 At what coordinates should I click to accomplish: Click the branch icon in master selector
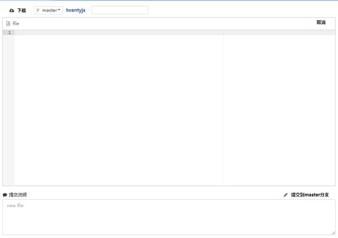coord(38,10)
